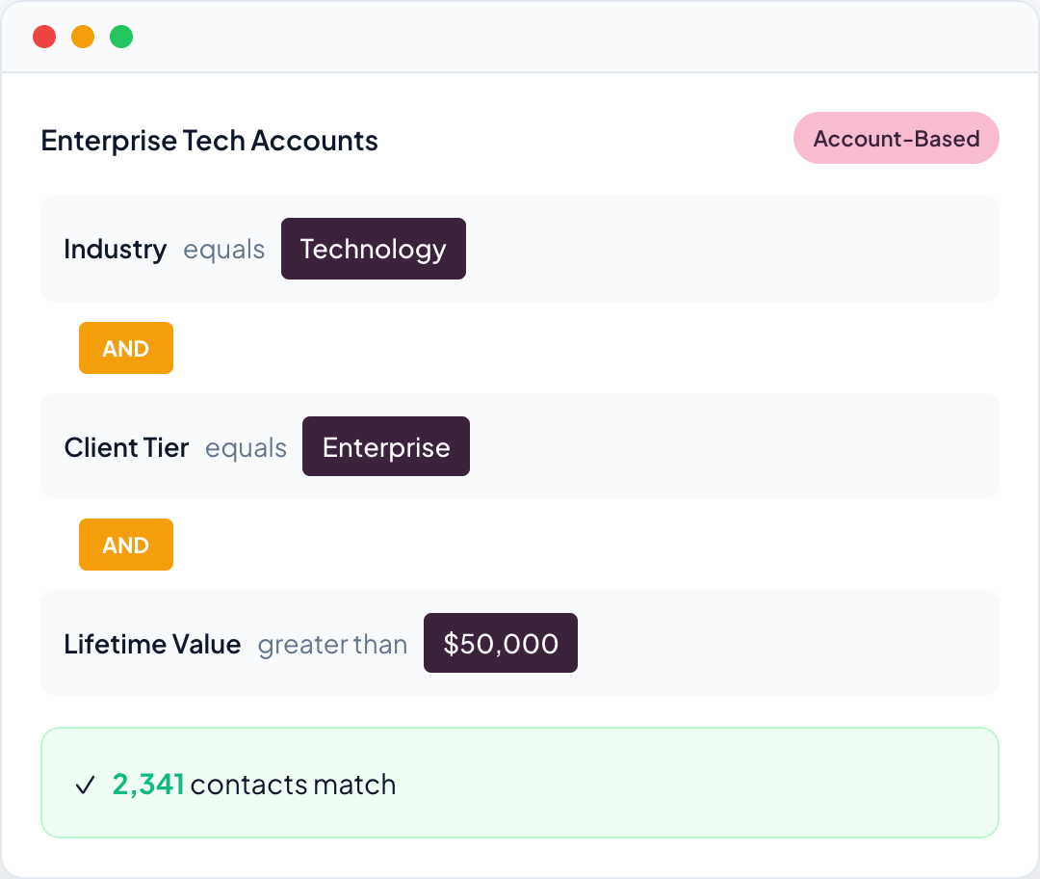Click the Enterprise Tech Accounts title

(208, 140)
